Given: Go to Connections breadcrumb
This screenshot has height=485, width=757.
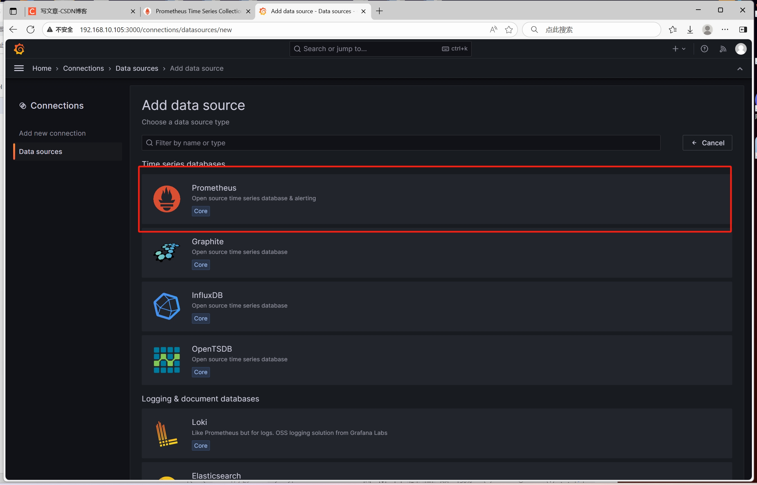Looking at the screenshot, I should pos(83,68).
